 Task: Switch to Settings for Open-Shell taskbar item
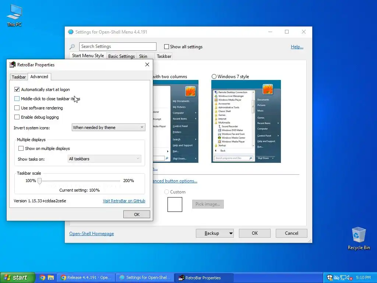145,277
